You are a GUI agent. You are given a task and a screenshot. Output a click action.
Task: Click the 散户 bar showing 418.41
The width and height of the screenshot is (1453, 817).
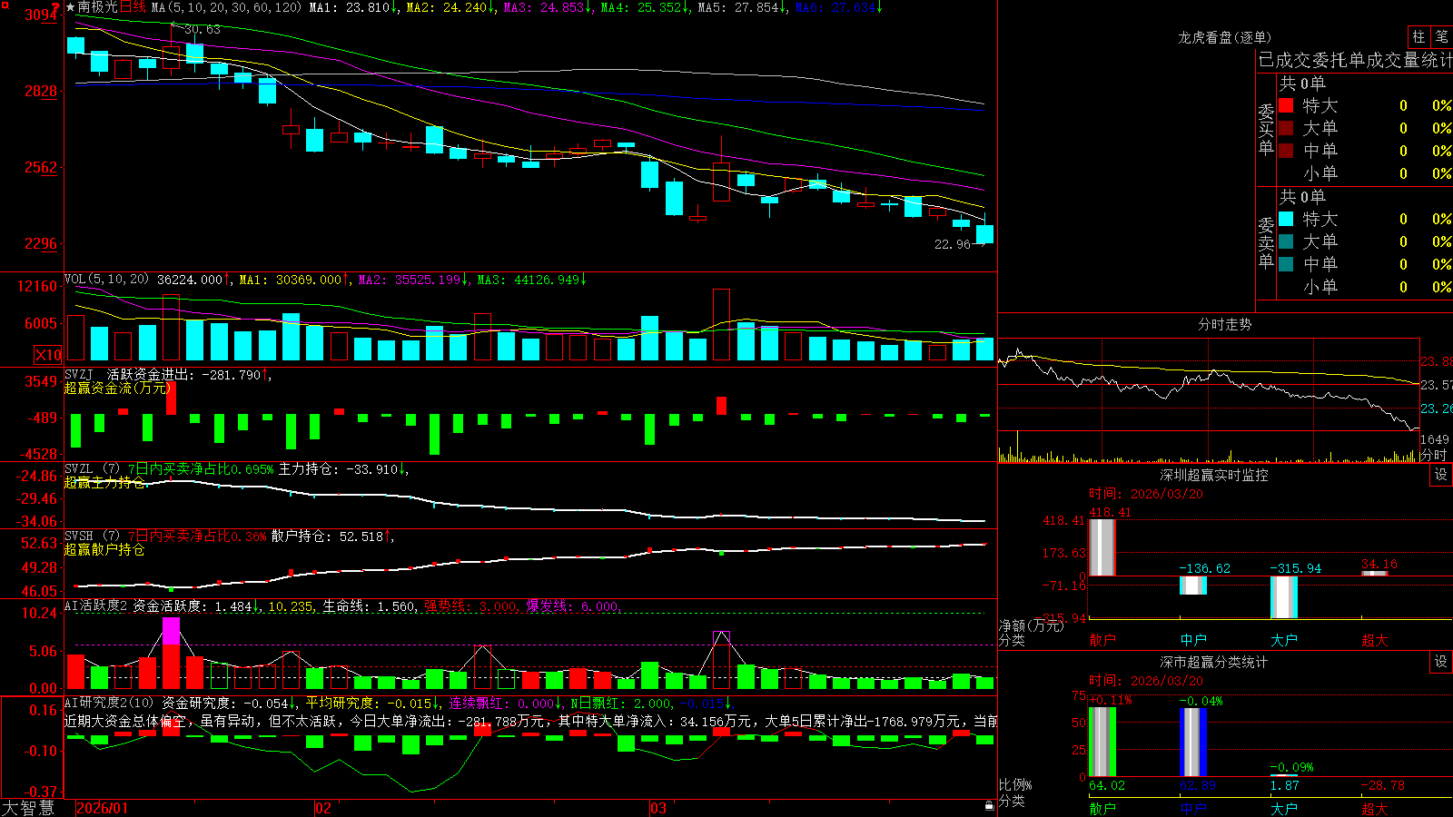(x=1102, y=547)
